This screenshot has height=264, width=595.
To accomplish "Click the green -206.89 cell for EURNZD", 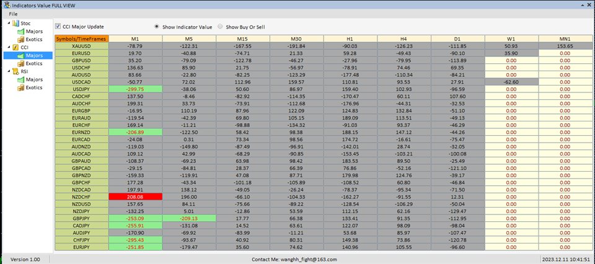I will coord(136,132).
